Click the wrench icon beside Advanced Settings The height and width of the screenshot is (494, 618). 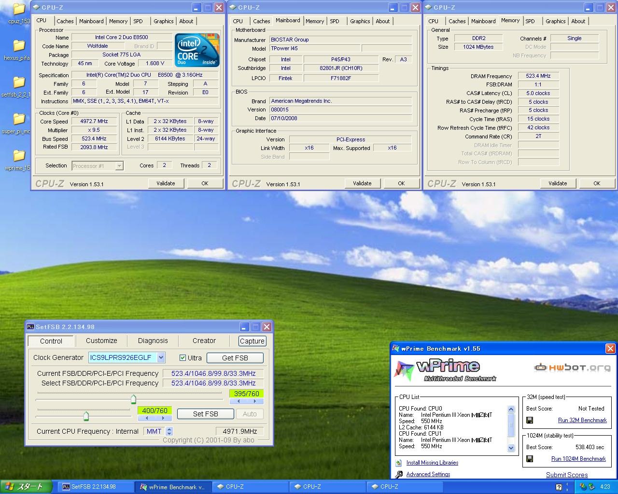point(399,475)
